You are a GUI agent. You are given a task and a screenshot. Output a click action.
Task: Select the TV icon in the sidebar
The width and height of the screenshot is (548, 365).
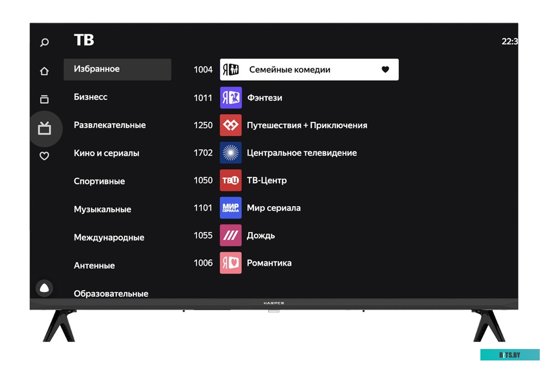(x=44, y=129)
